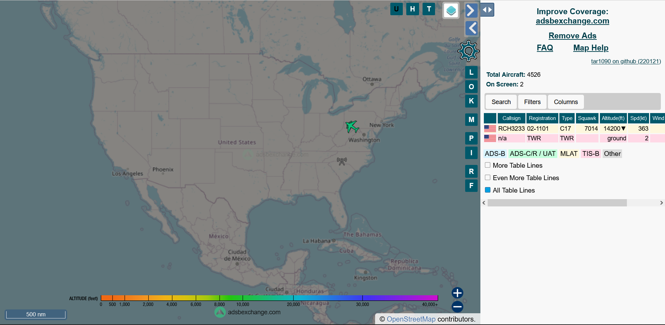Open the Remove Ads link
Image resolution: width=665 pixels, height=325 pixels.
tap(572, 36)
